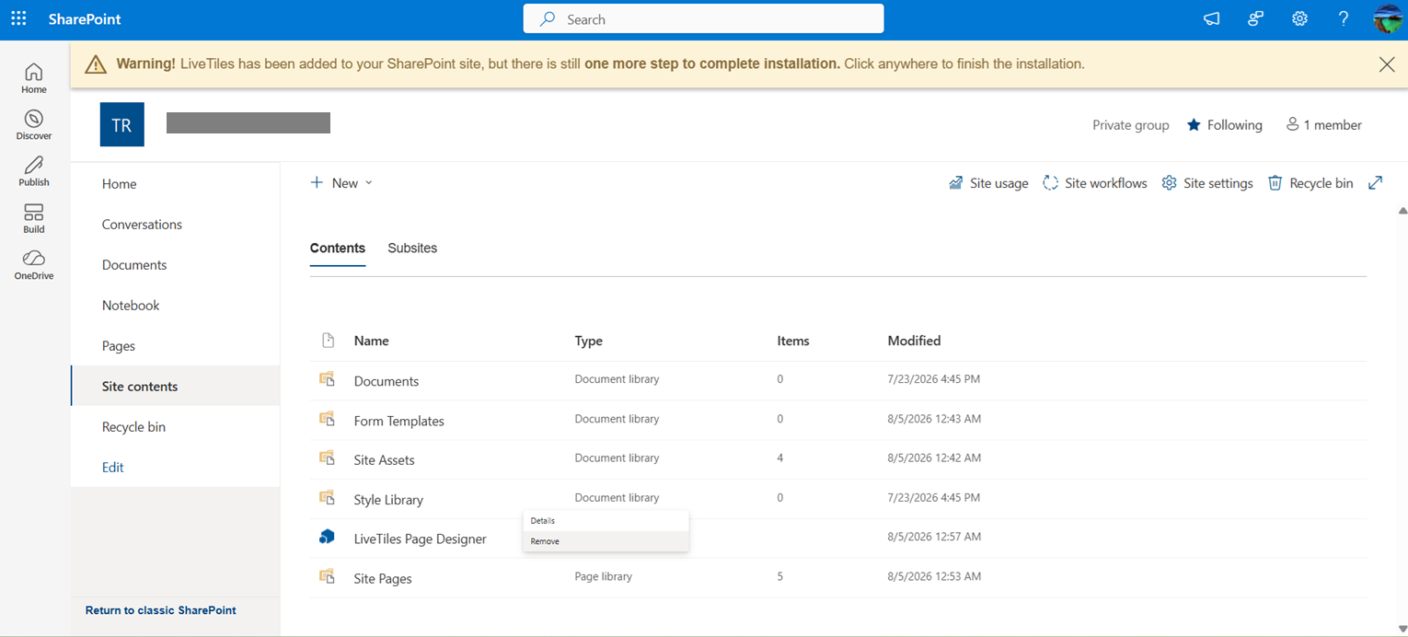Click the Site Assets items count 4
The height and width of the screenshot is (637, 1408).
click(x=780, y=457)
